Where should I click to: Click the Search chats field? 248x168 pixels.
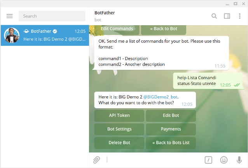point(52,16)
